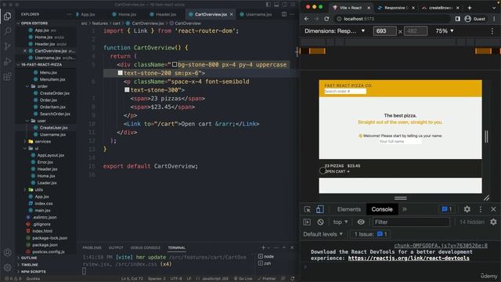Click the issues counter badge in DevTools
Image resolution: width=501 pixels, height=282 pixels.
(447, 209)
